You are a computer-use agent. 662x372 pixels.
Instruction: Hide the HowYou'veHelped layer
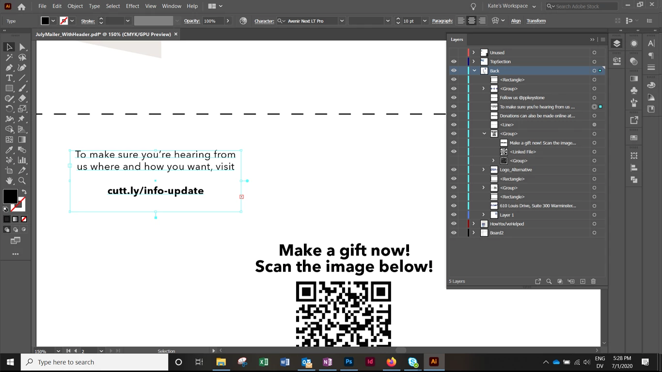tap(454, 224)
